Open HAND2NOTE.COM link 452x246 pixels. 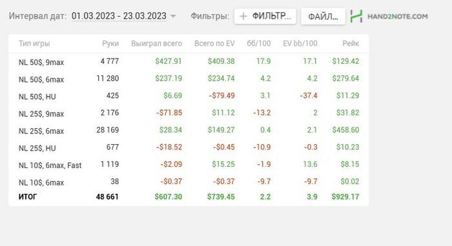[398, 16]
